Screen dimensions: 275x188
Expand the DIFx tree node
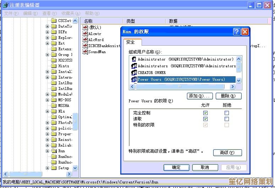(47, 32)
